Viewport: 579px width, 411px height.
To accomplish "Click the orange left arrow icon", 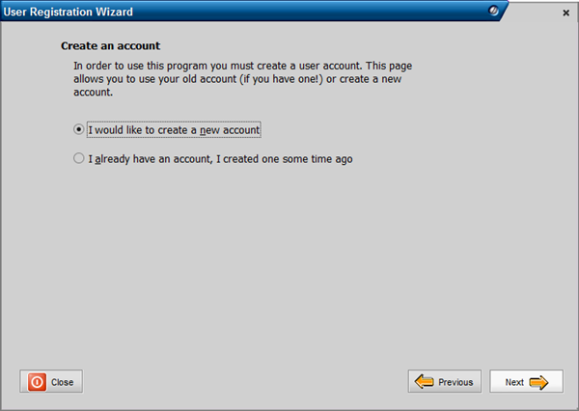I will coord(425,382).
